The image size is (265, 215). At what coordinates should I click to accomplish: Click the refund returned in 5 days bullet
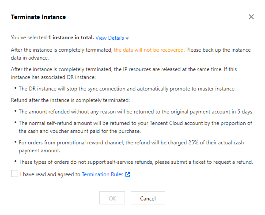136,111
